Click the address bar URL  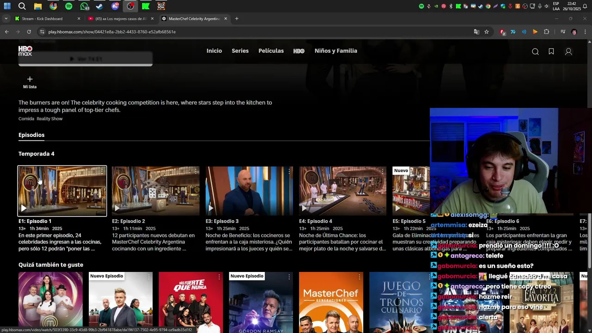pos(112,32)
